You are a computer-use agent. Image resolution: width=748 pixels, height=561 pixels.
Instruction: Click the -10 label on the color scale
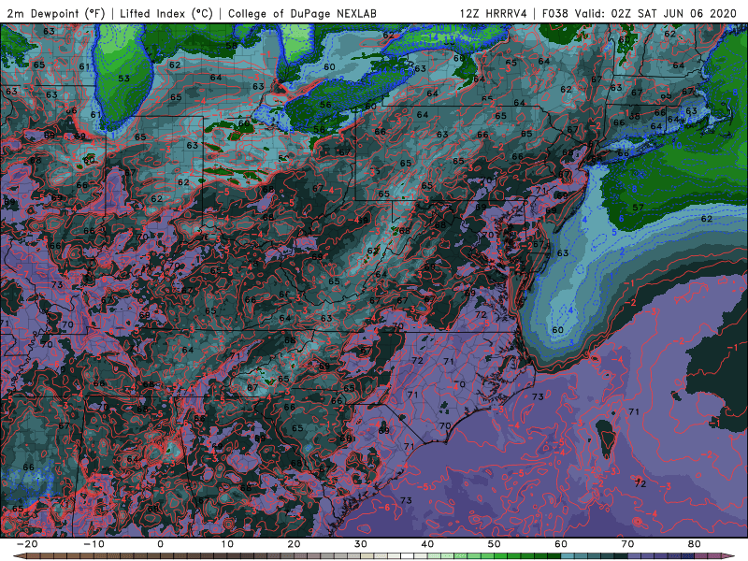point(93,544)
